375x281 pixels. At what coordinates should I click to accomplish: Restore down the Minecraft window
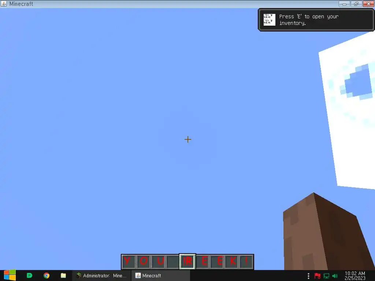356,4
